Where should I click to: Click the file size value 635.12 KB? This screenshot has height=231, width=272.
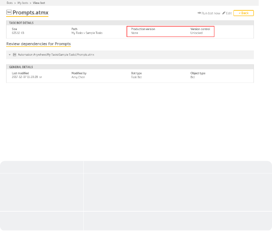coord(18,33)
